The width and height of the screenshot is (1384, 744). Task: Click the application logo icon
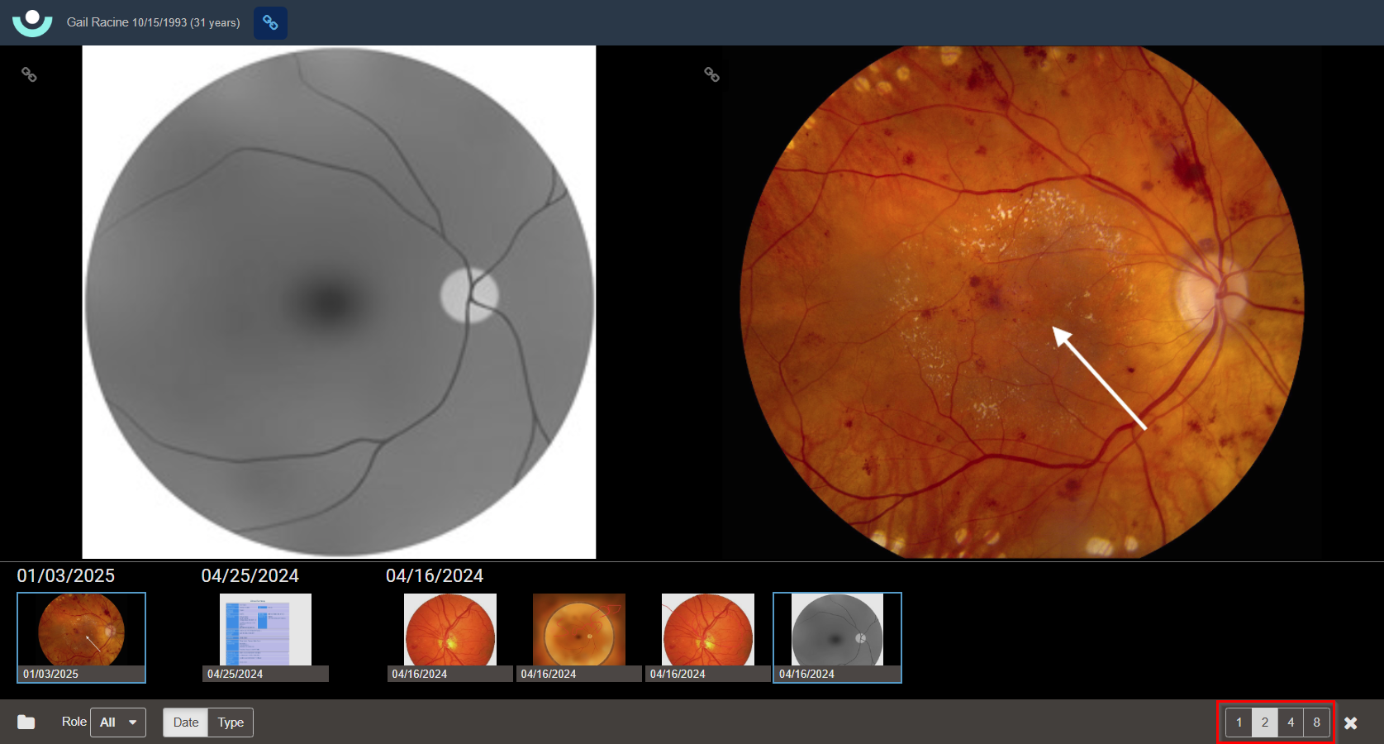click(32, 22)
